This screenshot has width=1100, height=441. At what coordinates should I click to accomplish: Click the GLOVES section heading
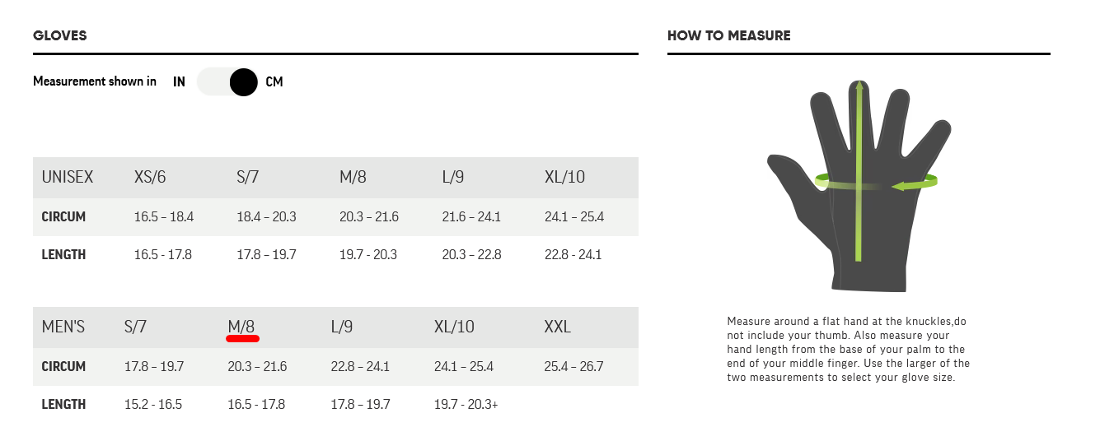click(x=60, y=36)
